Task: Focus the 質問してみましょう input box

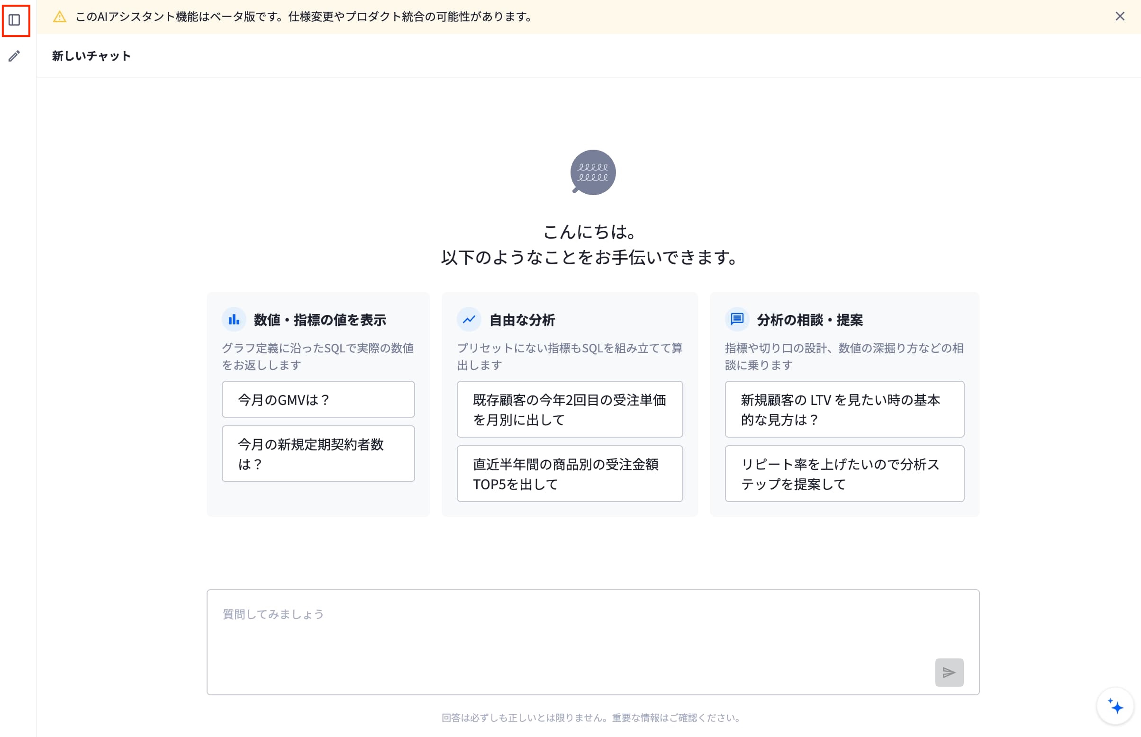Action: pyautogui.click(x=592, y=642)
